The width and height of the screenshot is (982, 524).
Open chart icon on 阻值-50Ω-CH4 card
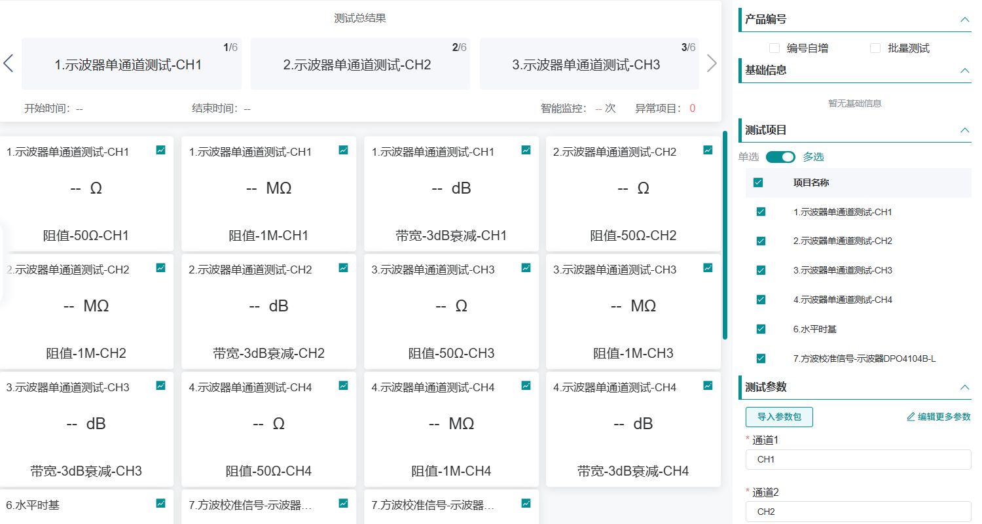click(344, 386)
